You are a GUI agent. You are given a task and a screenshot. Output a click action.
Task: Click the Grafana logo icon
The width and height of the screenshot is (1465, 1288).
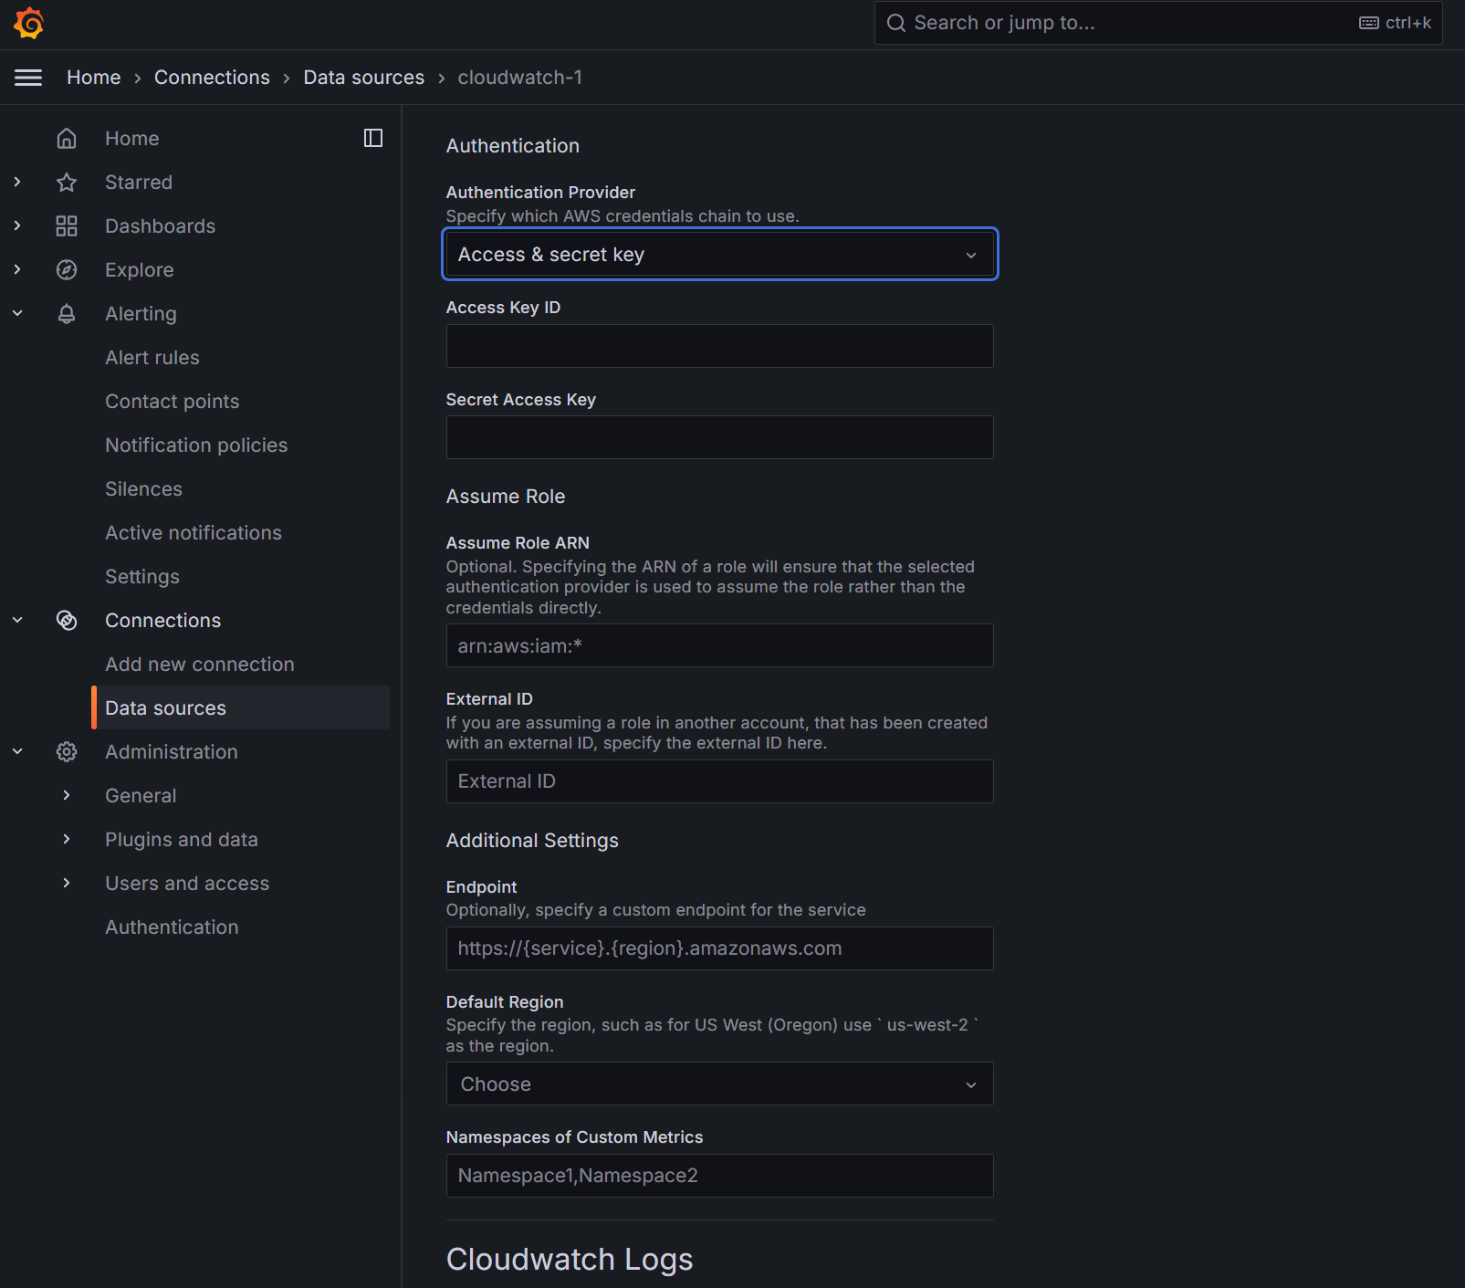29,23
